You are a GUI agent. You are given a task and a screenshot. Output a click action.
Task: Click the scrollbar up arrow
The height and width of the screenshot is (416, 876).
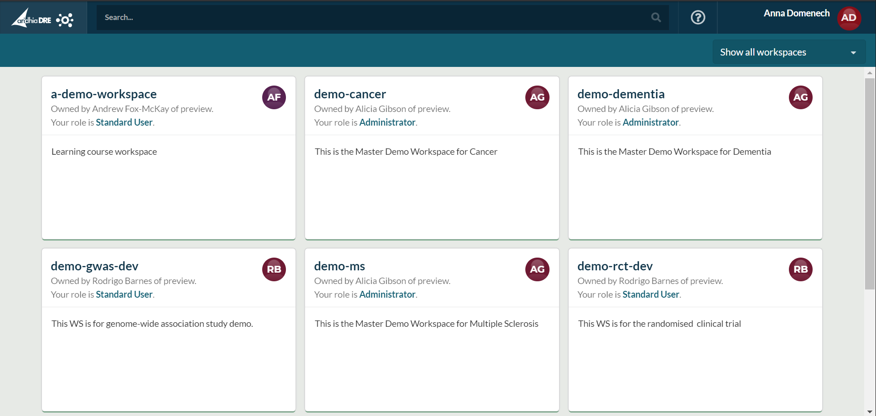coord(870,72)
